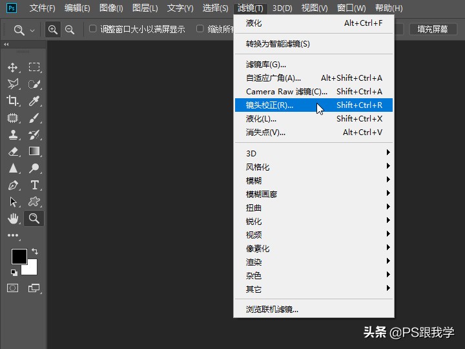Screen dimensions: 465x349
Task: Choose 浏览联机滤镜...
Action: pyautogui.click(x=314, y=309)
